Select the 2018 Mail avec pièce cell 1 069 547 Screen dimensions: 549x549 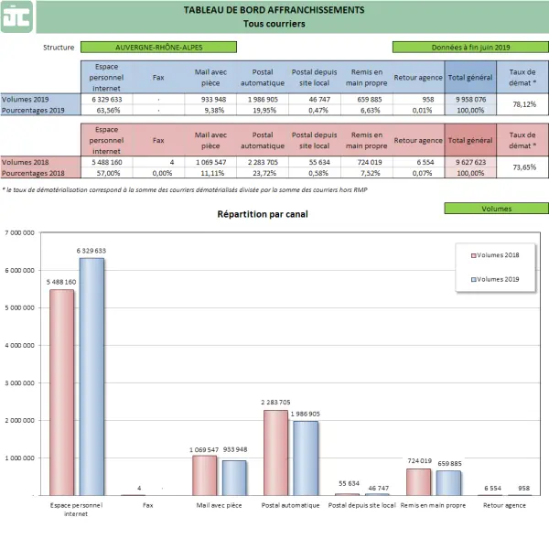[210, 163]
